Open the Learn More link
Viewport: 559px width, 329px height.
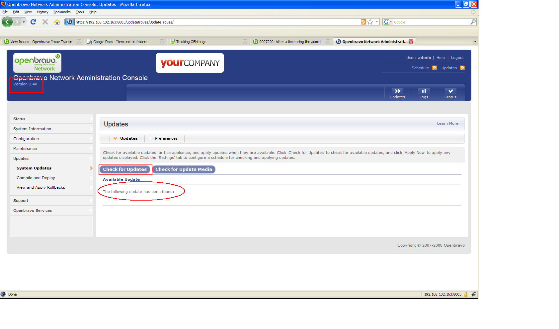[x=447, y=123]
